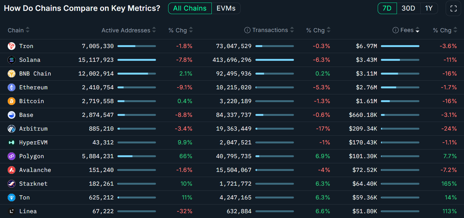Click Linea's -32% address change value
Viewport: 464px width, 218px height.
pyautogui.click(x=184, y=211)
